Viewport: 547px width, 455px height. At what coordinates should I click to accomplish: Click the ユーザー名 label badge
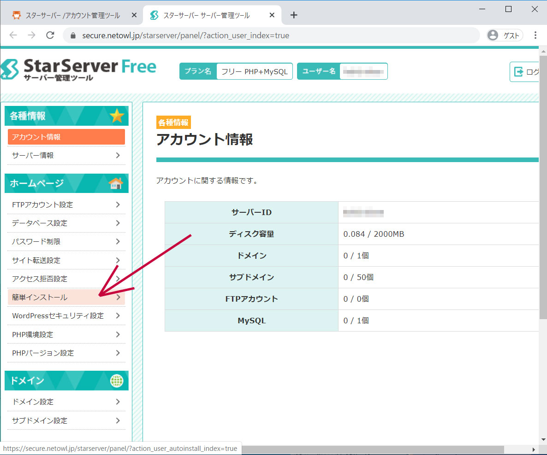[x=319, y=71]
